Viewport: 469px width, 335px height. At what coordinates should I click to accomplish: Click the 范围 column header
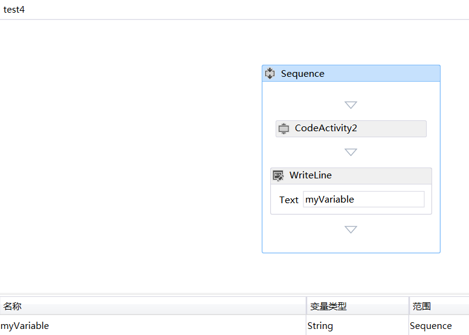(x=439, y=306)
